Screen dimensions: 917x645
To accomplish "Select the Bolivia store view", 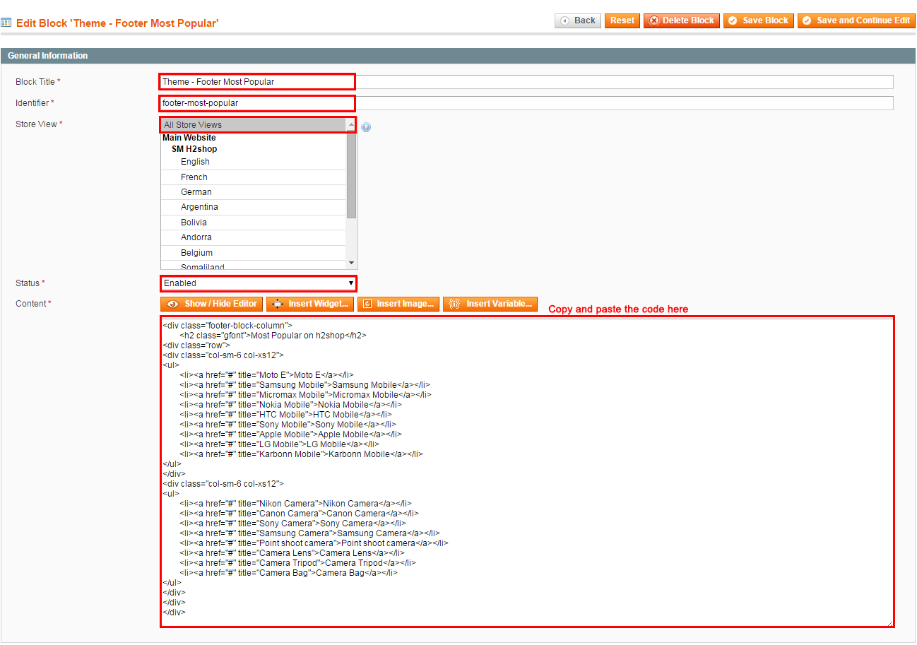I will click(254, 223).
